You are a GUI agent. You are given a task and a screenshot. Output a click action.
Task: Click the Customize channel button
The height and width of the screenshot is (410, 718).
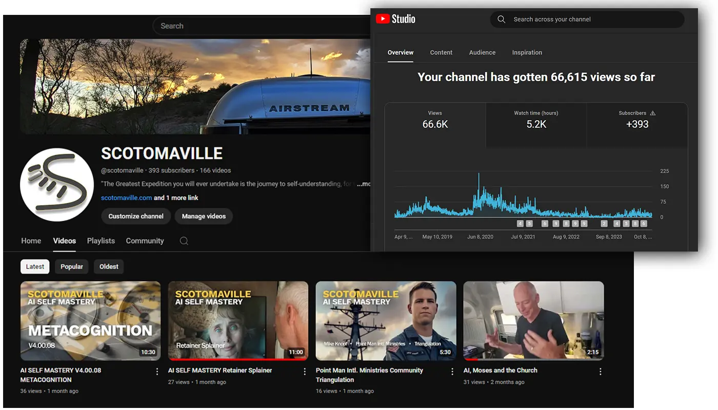click(136, 216)
